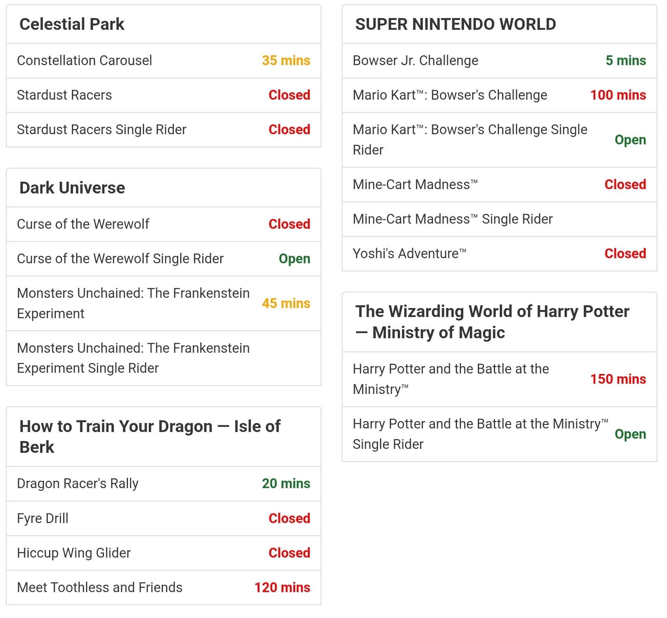667x618 pixels.
Task: Open Battle at the Ministry Single Rider row
Action: point(499,434)
